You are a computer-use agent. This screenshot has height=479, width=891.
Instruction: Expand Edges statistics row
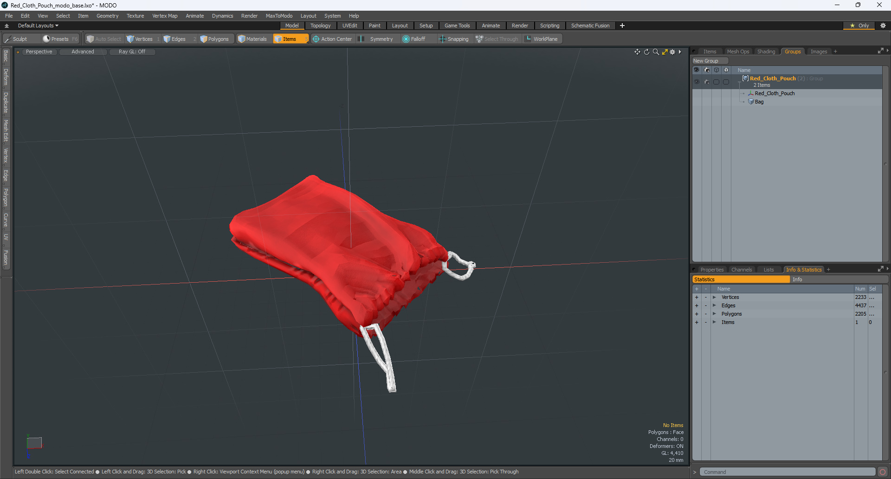click(714, 305)
